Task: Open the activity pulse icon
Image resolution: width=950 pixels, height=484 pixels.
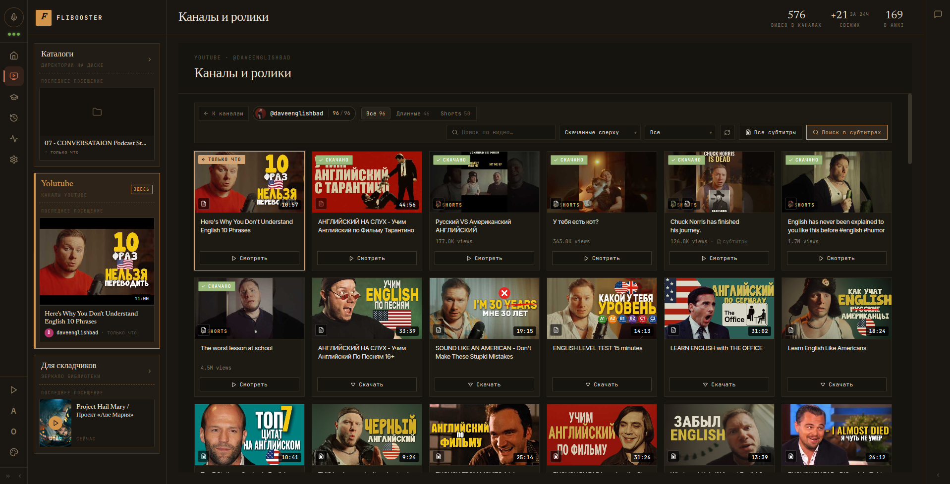Action: pyautogui.click(x=14, y=139)
